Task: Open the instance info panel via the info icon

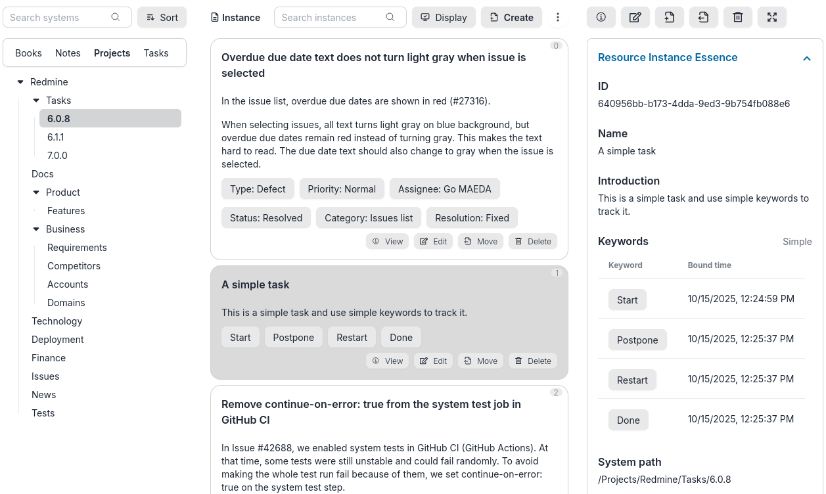Action: tap(601, 17)
